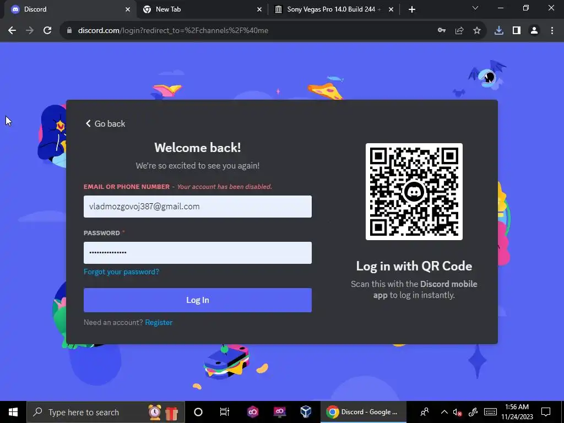Minimize the Chrome window
564x423 pixels.
[x=500, y=8]
